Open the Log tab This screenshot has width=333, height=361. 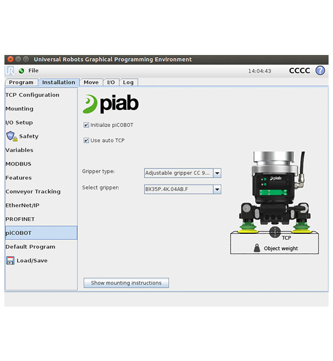tap(128, 82)
